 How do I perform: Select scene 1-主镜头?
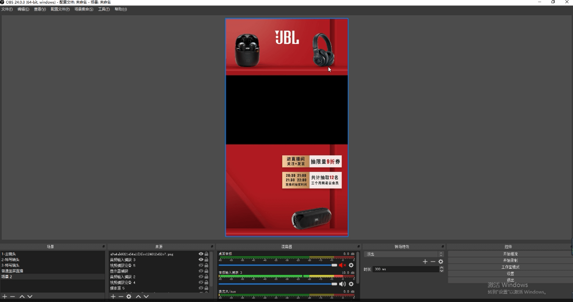pos(52,254)
